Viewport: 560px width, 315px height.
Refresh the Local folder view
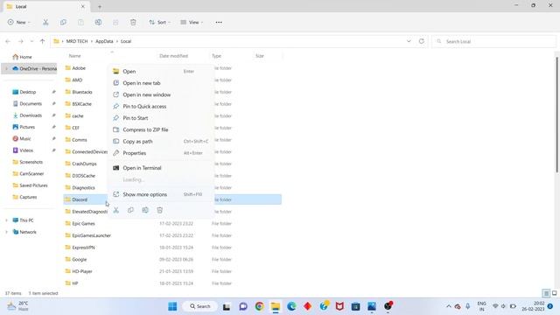[x=422, y=41]
